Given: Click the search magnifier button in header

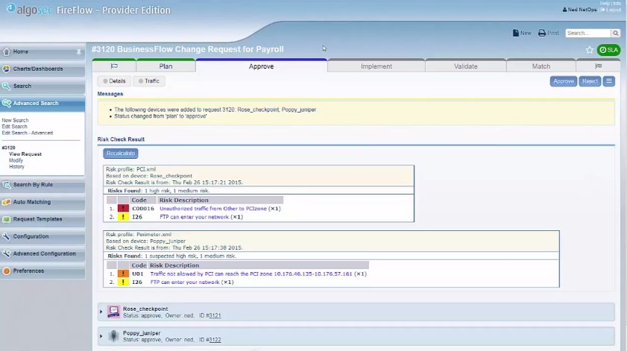Looking at the screenshot, I should pyautogui.click(x=616, y=33).
